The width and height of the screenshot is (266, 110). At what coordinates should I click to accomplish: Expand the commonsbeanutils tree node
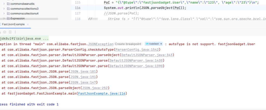[4, 4]
